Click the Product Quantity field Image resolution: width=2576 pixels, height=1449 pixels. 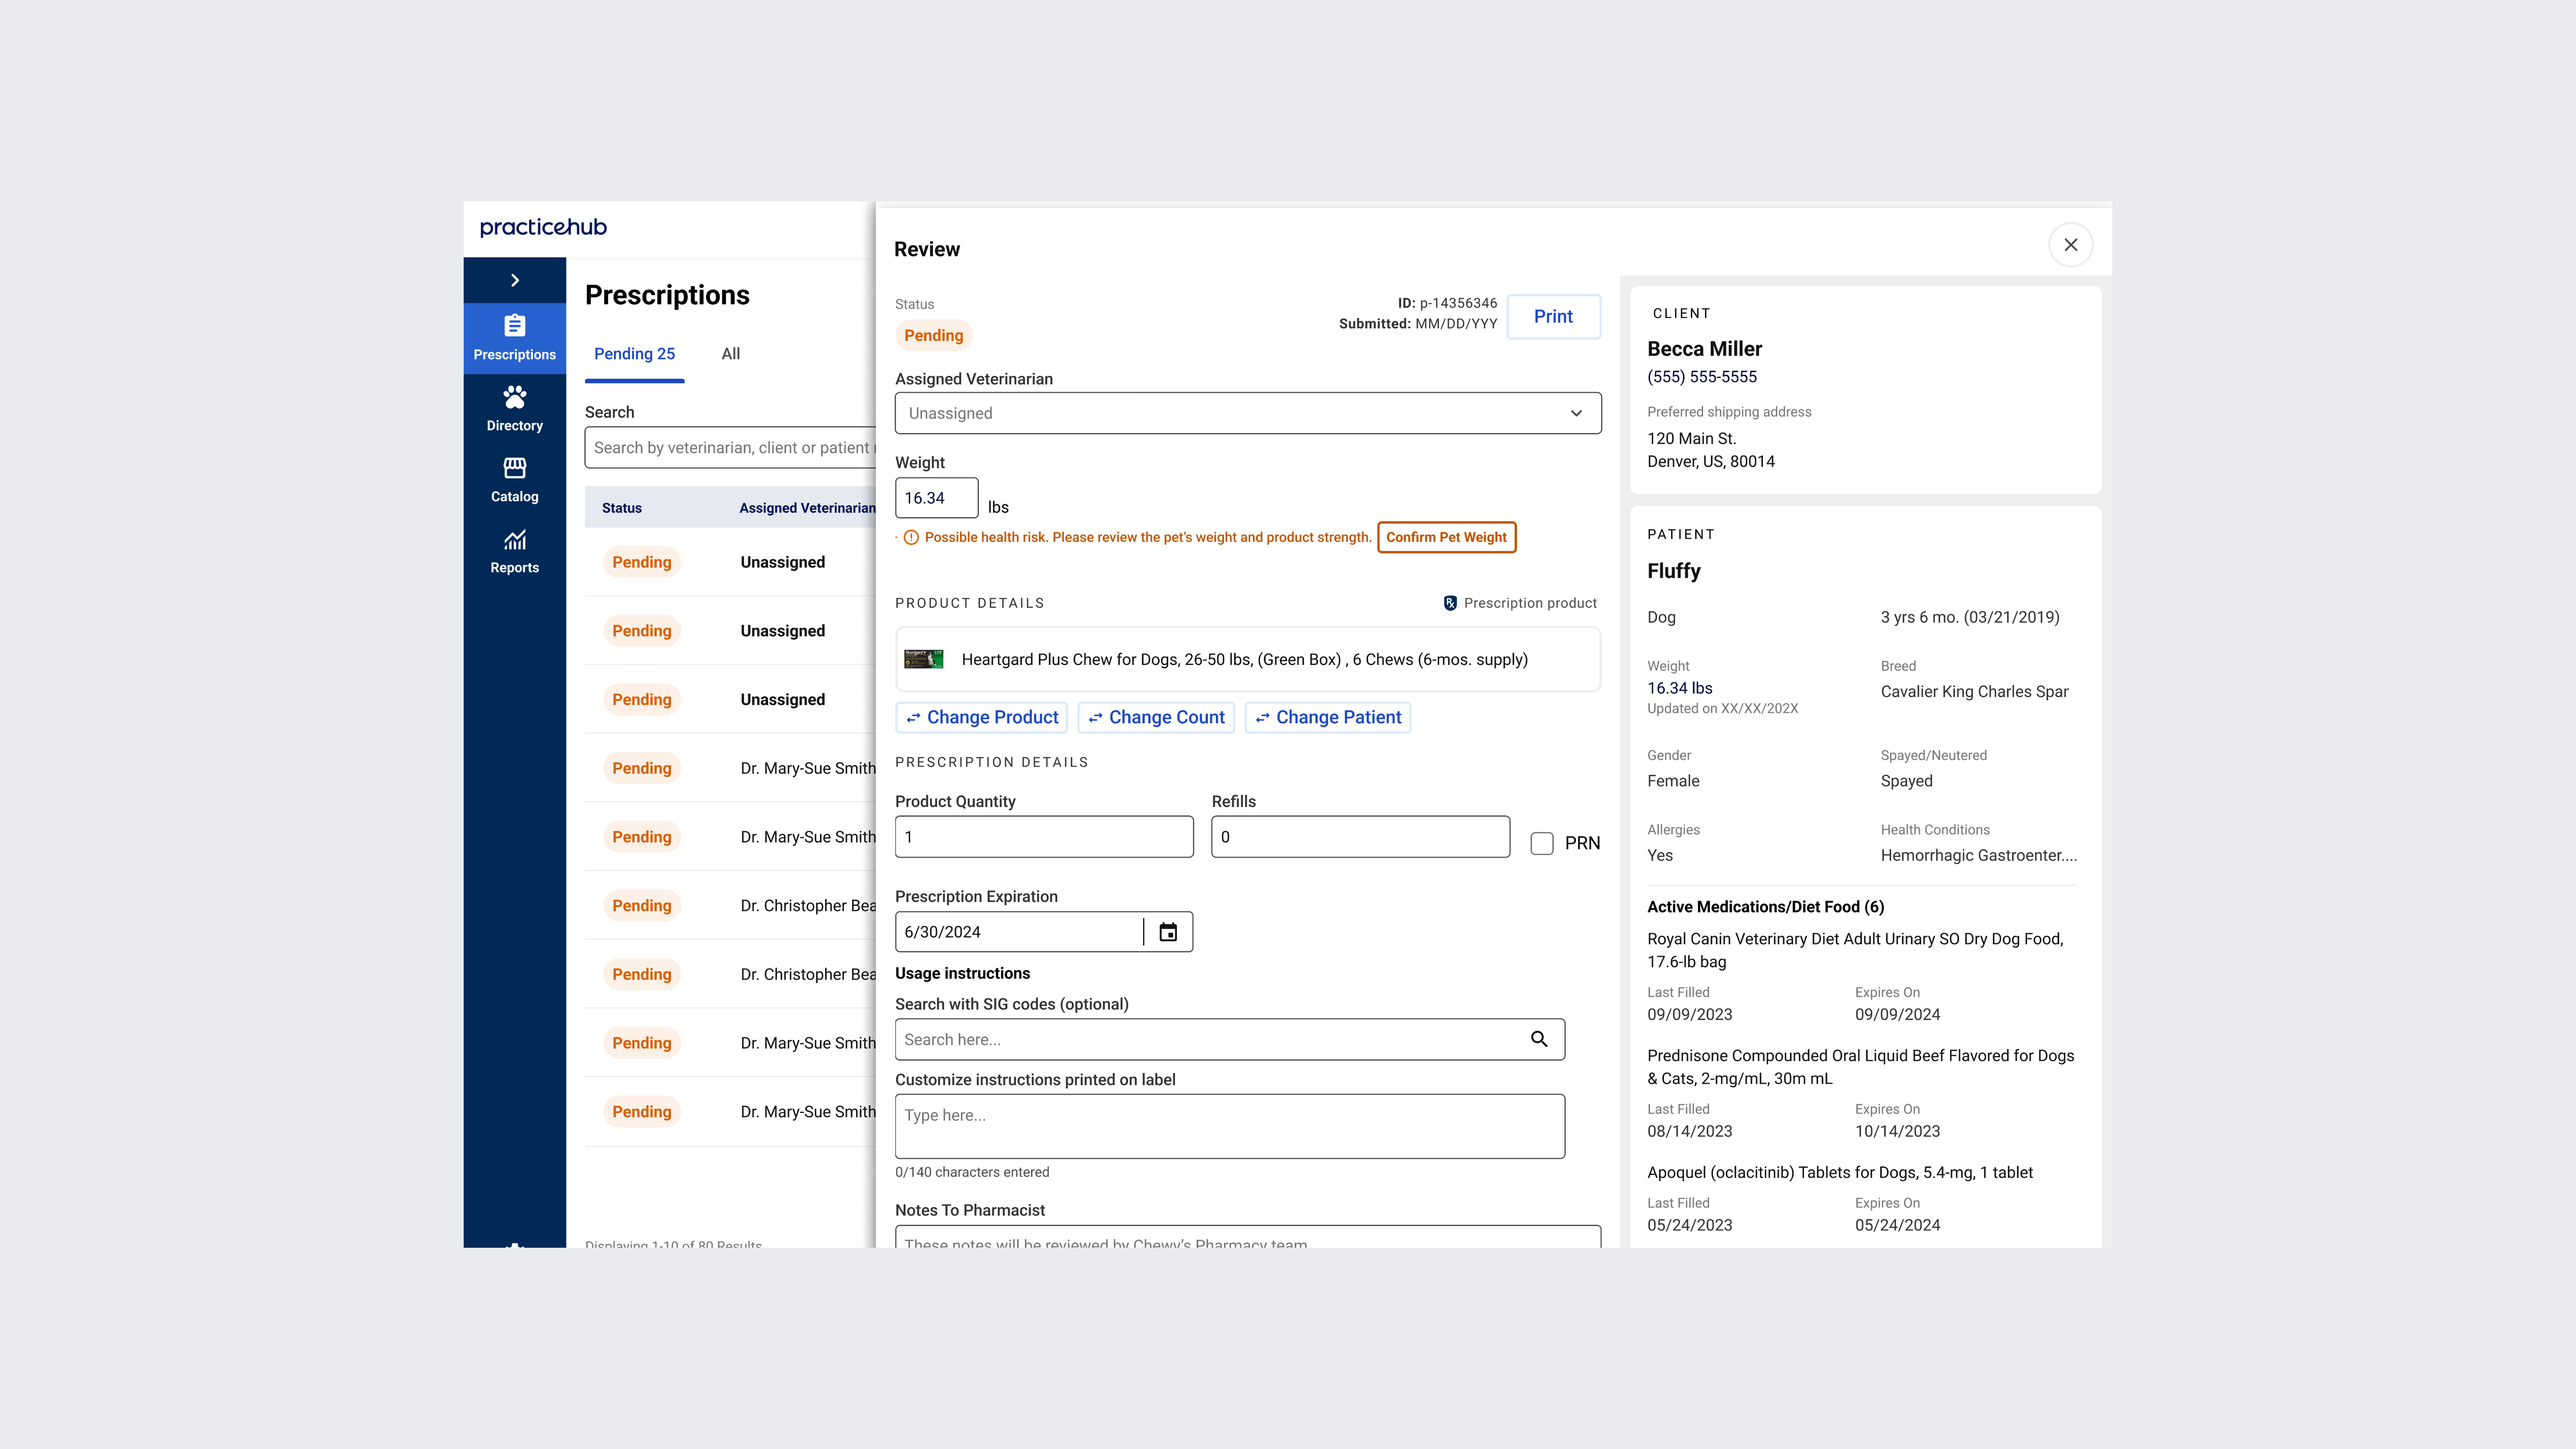(1044, 837)
